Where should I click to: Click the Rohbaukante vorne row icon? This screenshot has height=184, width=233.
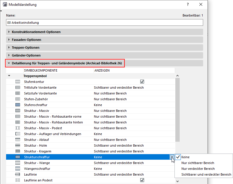[x=18, y=116]
